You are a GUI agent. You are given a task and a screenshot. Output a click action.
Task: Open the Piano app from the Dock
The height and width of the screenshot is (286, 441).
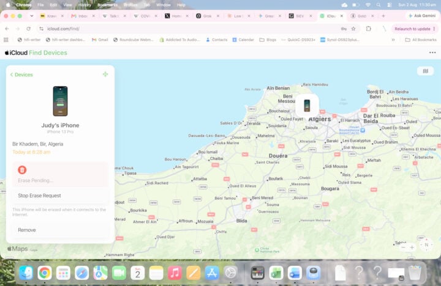coord(257,273)
